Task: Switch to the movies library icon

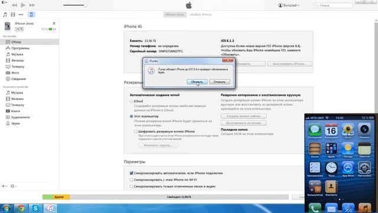Action: 13,14
